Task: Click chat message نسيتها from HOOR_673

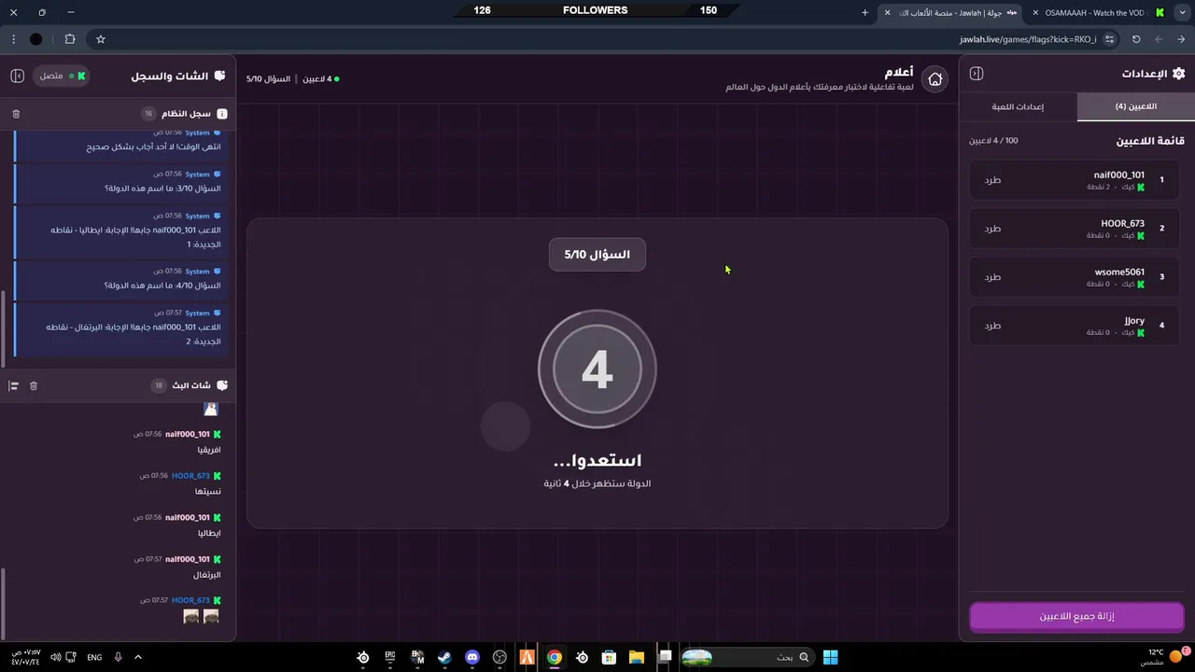Action: click(x=207, y=492)
